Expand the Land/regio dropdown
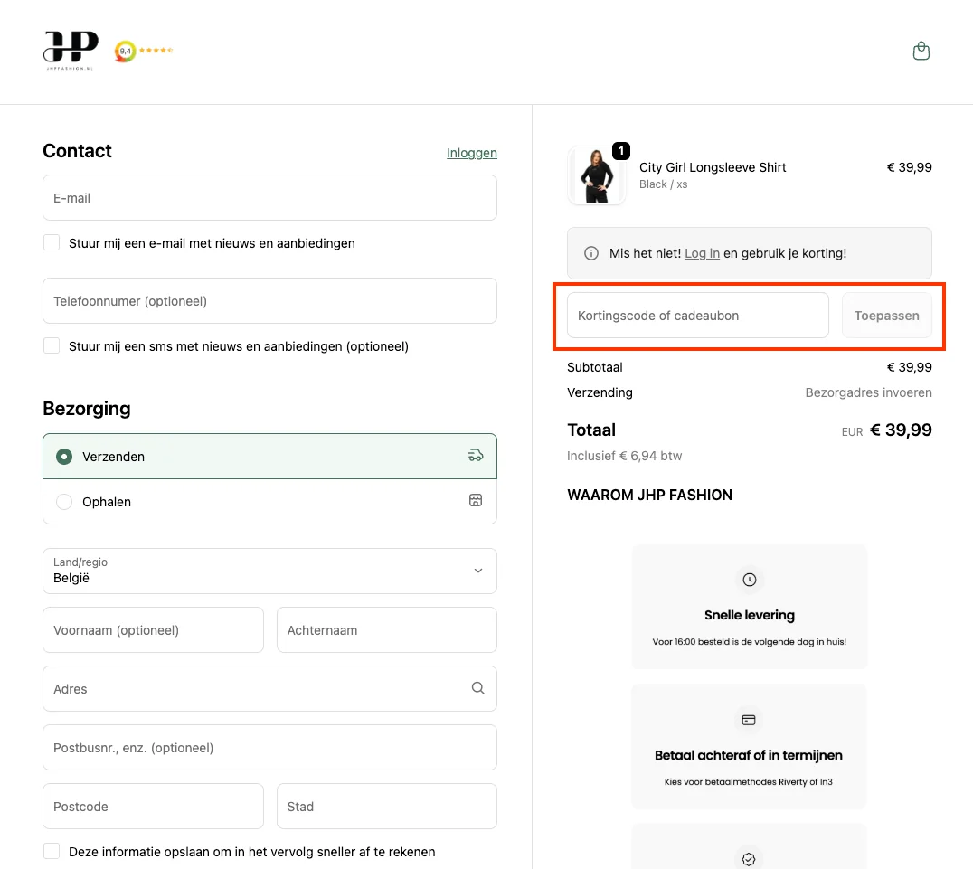Screen dimensions: 973x869 pyautogui.click(x=269, y=571)
